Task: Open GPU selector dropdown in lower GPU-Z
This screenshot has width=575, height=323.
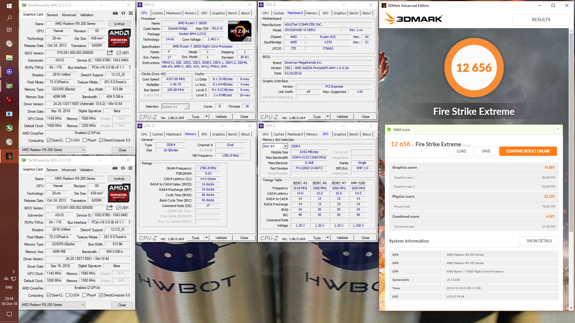Action: tap(53, 305)
